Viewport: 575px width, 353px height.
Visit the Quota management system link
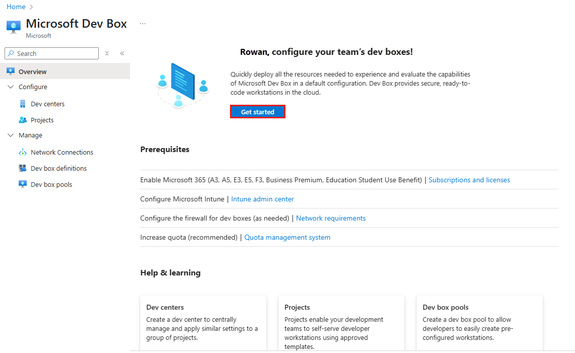[x=287, y=237]
